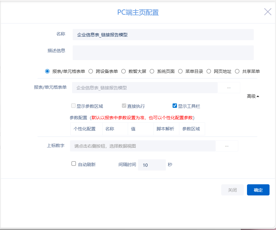Click the 关闭 button
Screen dimensions: 276x230
point(232,190)
